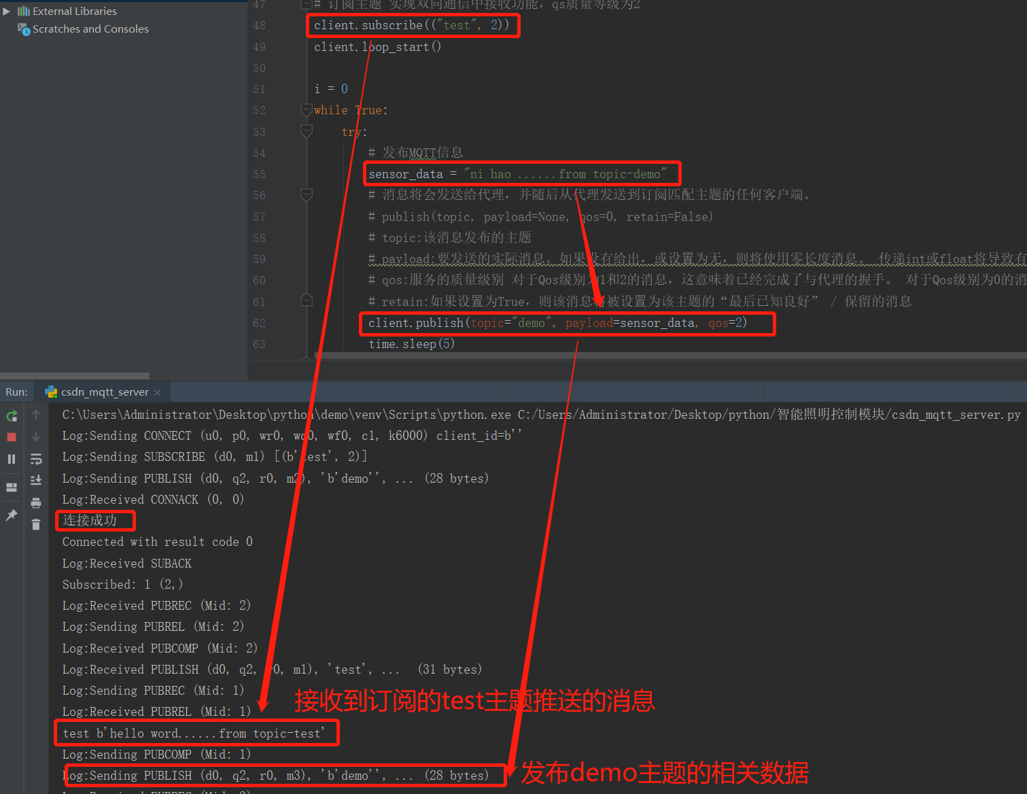Screen dimensions: 1027x794
Task: Place the cursor on client.subscribe(("test", 2))
Action: tap(411, 25)
